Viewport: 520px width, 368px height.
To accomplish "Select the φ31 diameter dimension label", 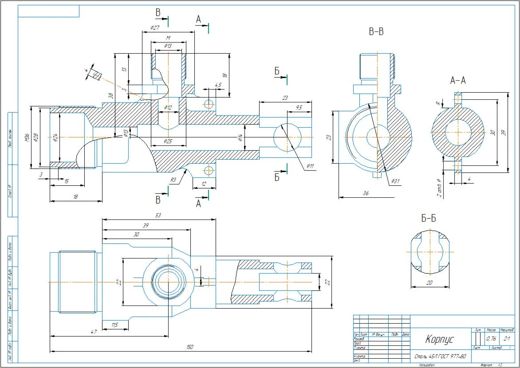I will (x=394, y=181).
